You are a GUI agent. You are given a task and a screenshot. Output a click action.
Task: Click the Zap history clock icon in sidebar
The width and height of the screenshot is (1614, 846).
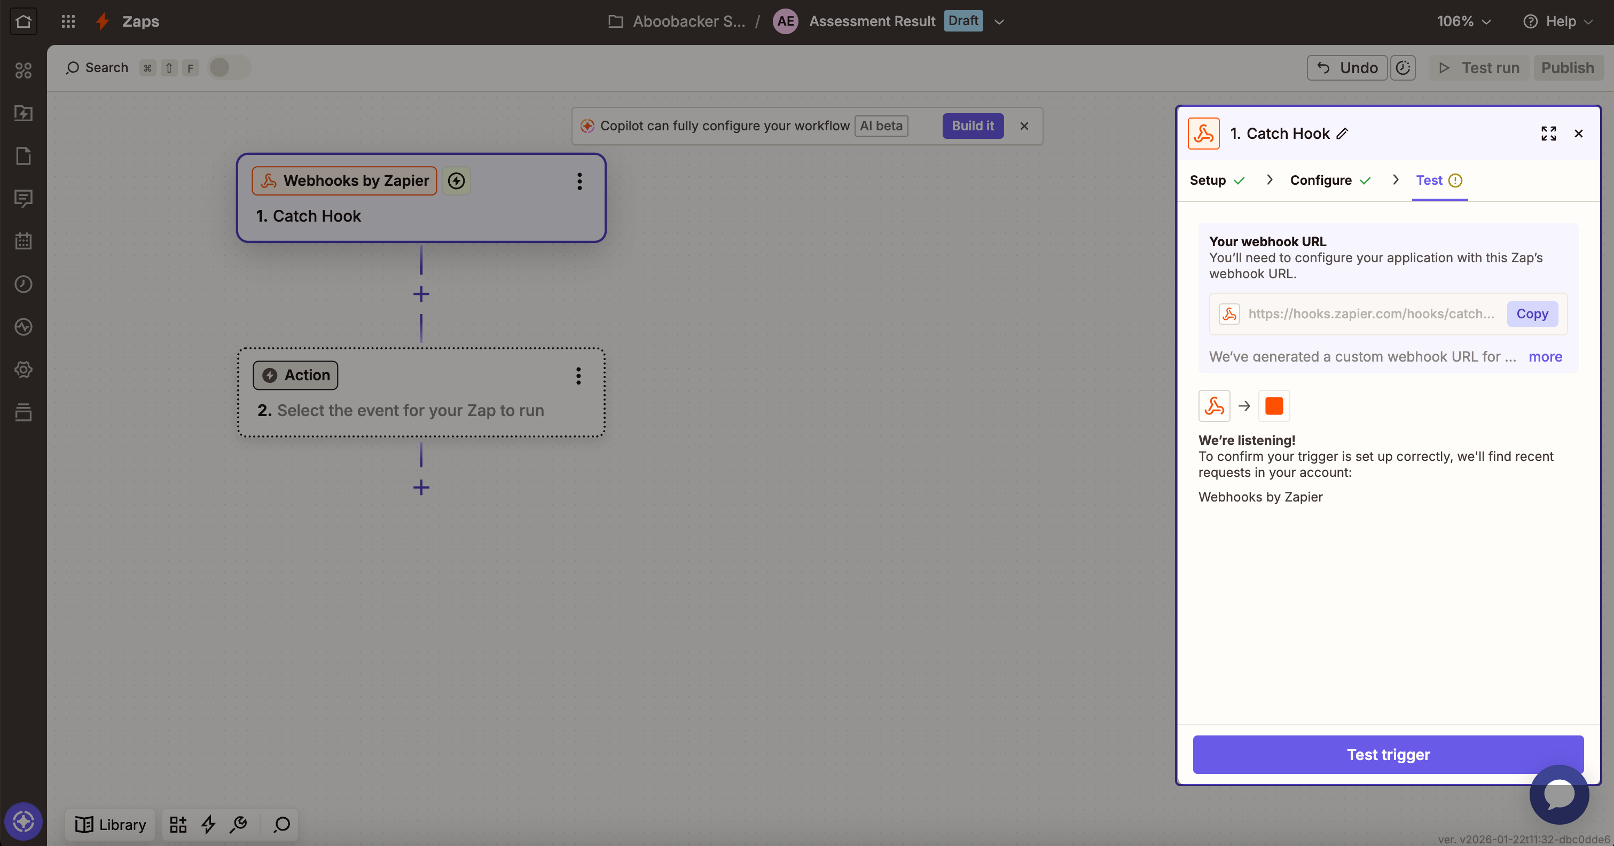coord(23,284)
